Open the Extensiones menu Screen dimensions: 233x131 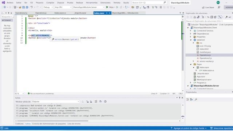pyautogui.click(x=106, y=3)
